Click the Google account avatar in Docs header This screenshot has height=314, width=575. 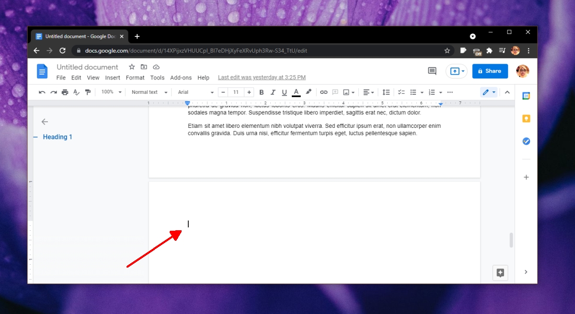pyautogui.click(x=523, y=71)
